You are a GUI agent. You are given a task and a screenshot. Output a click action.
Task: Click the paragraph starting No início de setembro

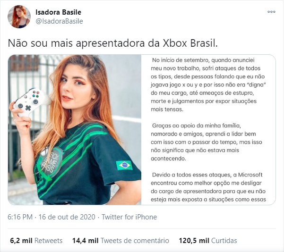pos(208,84)
